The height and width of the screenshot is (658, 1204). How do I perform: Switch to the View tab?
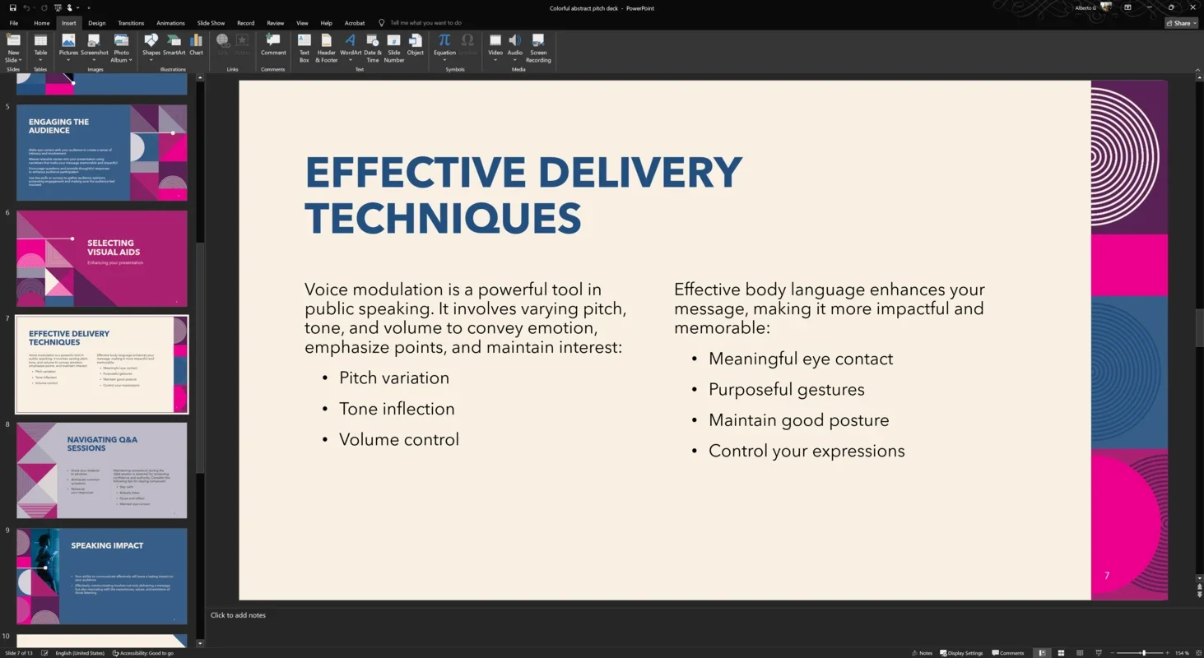[302, 23]
